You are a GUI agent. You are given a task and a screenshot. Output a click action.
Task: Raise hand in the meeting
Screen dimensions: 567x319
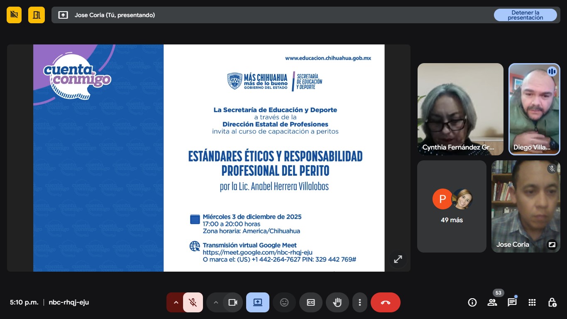click(337, 302)
